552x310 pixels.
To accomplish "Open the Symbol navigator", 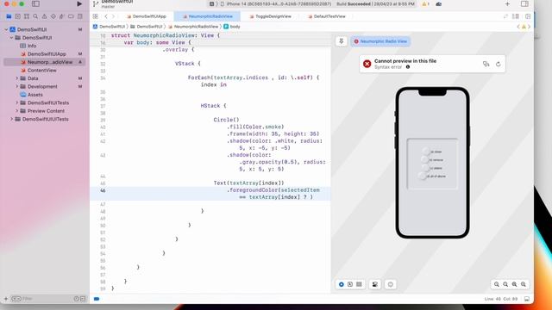I will point(27,16).
